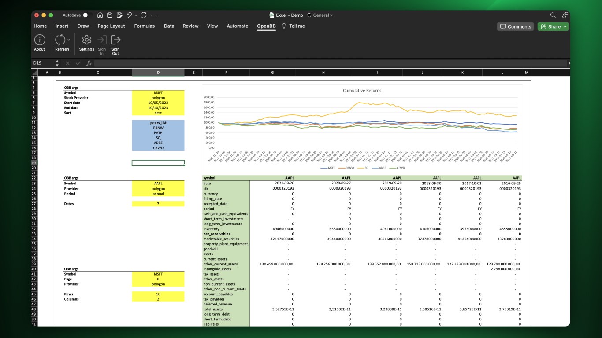Select the OpenBB tab
Image resolution: width=602 pixels, height=338 pixels.
click(x=266, y=26)
